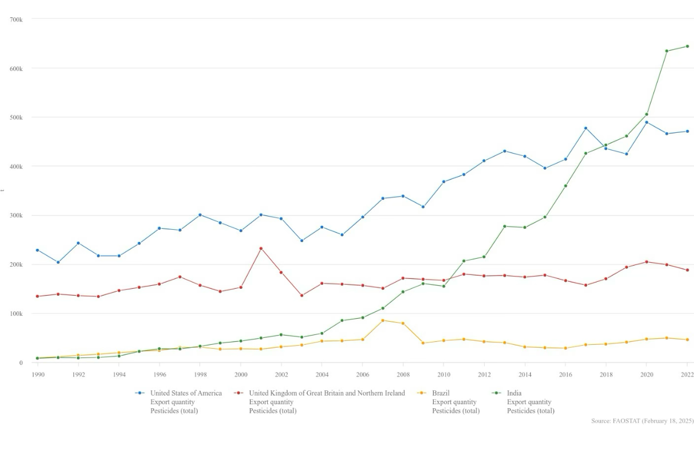Click the 2022 label on the x-axis
This screenshot has width=694, height=462.
[x=687, y=374]
